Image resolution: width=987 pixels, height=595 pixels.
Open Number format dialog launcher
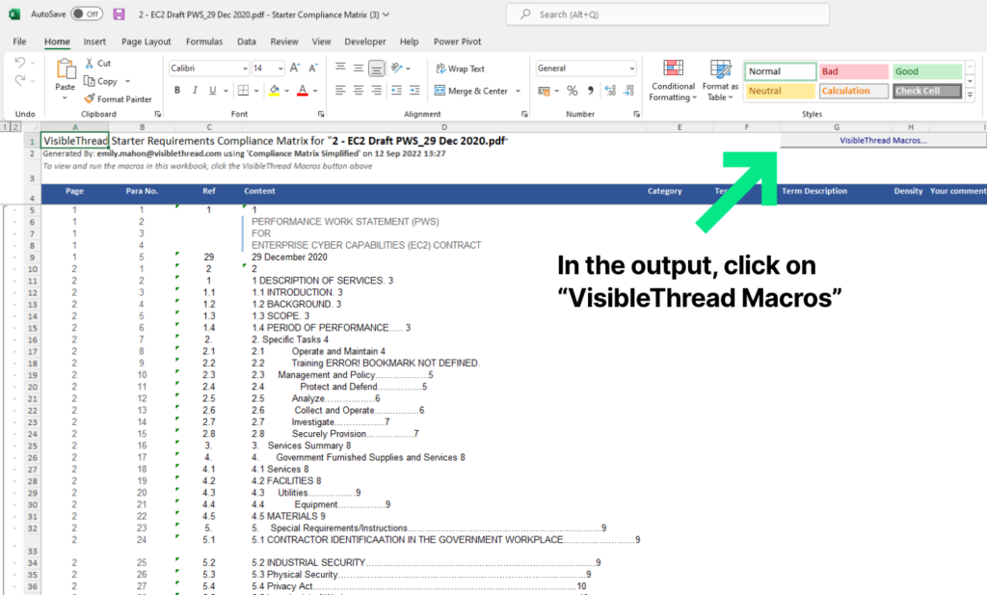point(636,114)
